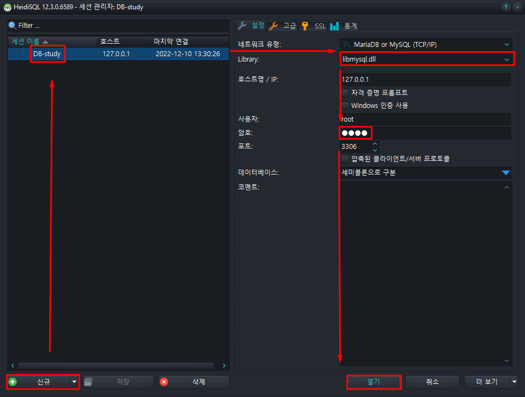The width and height of the screenshot is (525, 397).
Task: Enable Windows 인증 사용 checkbox
Action: 345,105
